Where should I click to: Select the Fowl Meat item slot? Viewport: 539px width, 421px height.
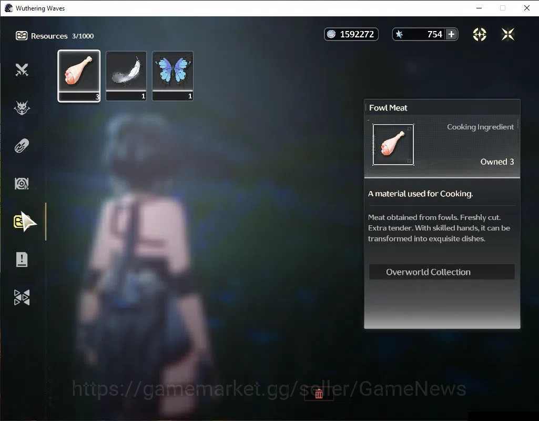(79, 76)
